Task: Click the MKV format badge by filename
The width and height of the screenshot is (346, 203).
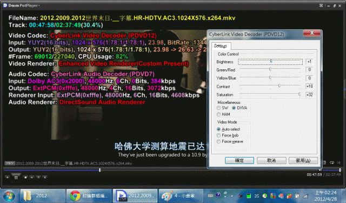Action: [x=10, y=163]
